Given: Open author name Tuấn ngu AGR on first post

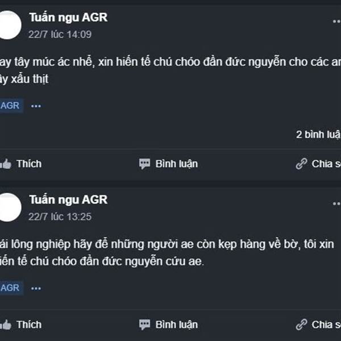Looking at the screenshot, I should tap(68, 18).
